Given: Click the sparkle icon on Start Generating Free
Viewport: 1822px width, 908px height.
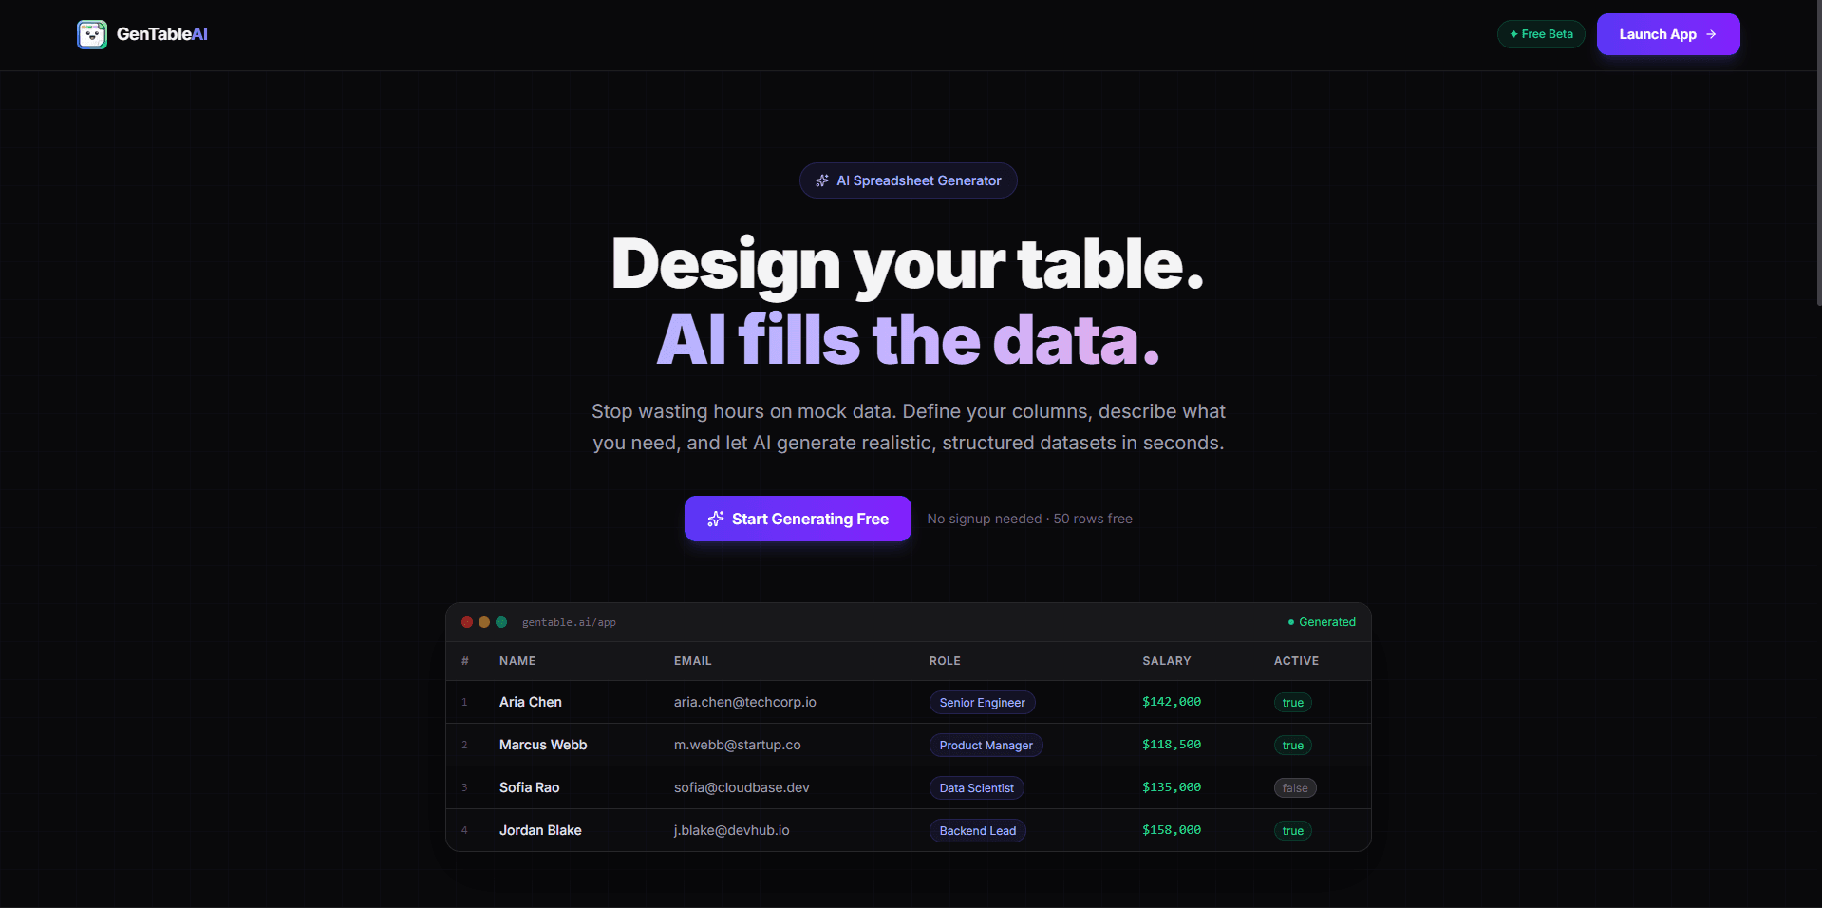Looking at the screenshot, I should (x=715, y=519).
